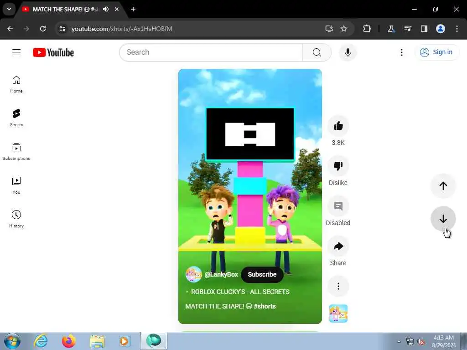This screenshot has height=350, width=467.
Task: Go to next Short with down arrow
Action: click(443, 219)
